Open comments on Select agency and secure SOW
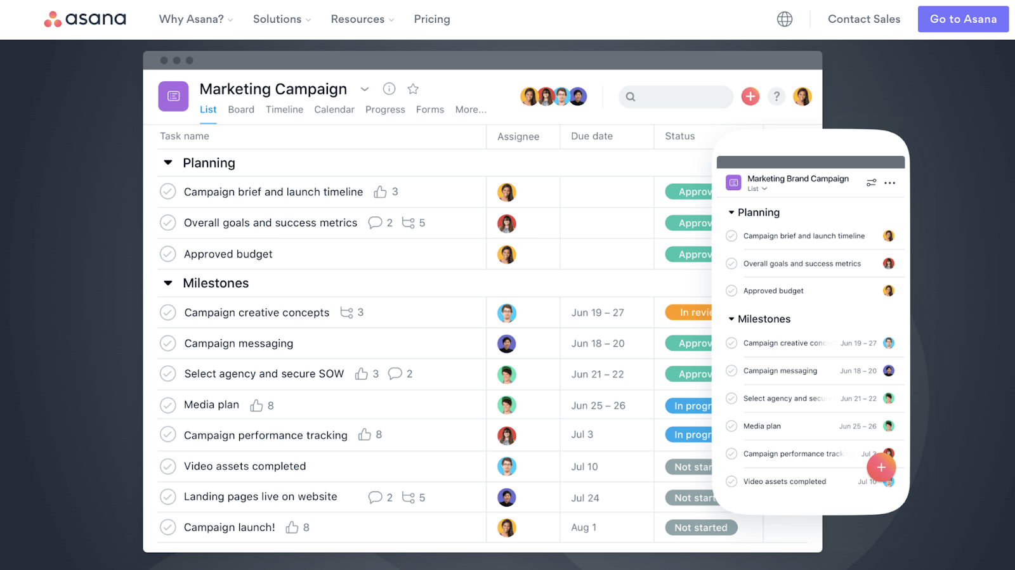The height and width of the screenshot is (570, 1015). click(395, 373)
